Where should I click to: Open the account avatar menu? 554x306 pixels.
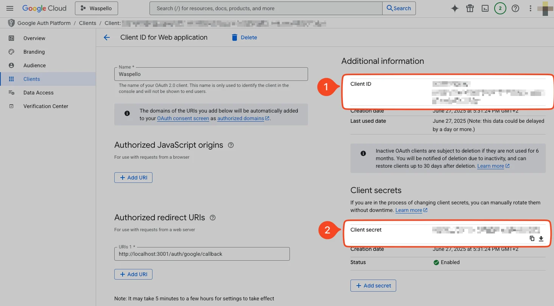point(545,8)
